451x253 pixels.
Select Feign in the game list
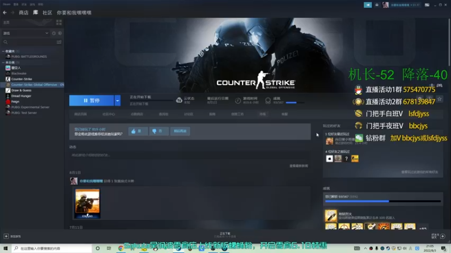click(x=15, y=102)
